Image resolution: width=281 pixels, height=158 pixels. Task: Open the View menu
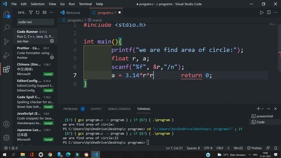tap(52, 4)
